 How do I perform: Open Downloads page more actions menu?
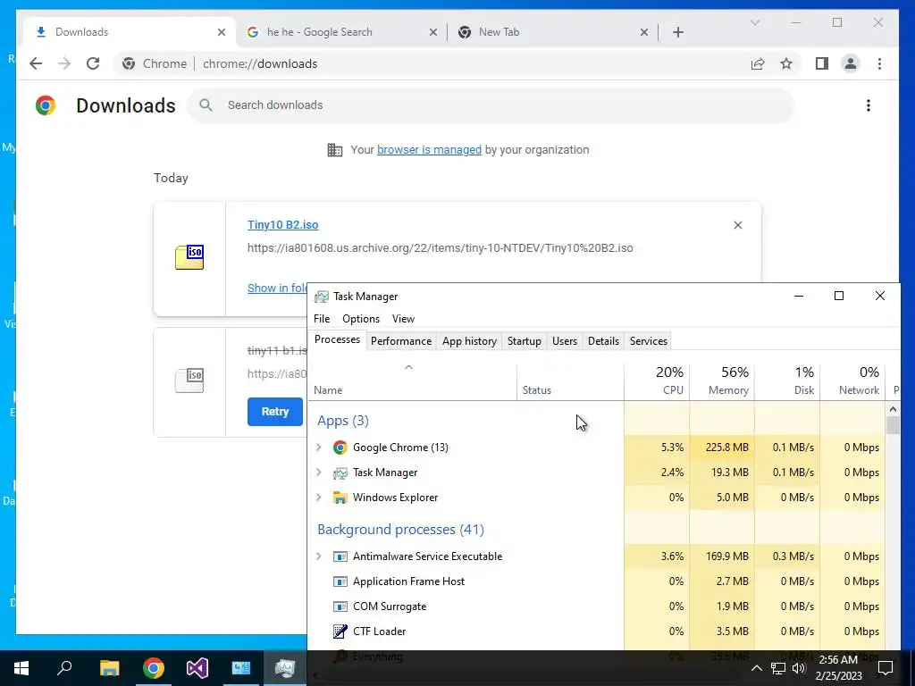869,105
